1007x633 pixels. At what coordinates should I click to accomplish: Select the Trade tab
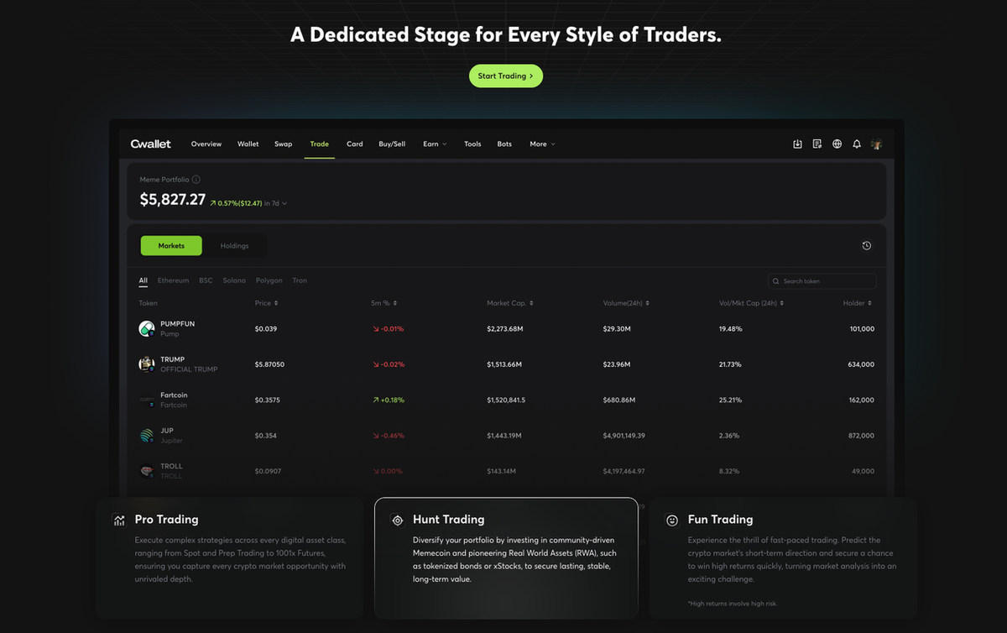pyautogui.click(x=320, y=144)
